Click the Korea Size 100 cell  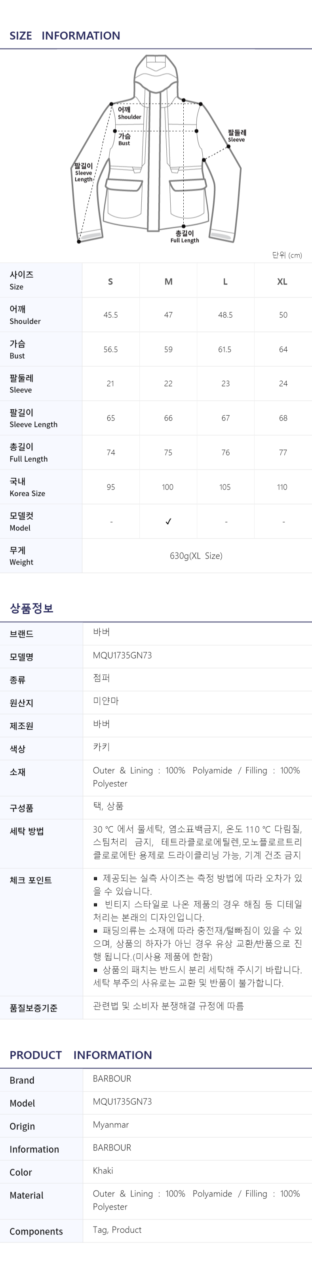(167, 487)
